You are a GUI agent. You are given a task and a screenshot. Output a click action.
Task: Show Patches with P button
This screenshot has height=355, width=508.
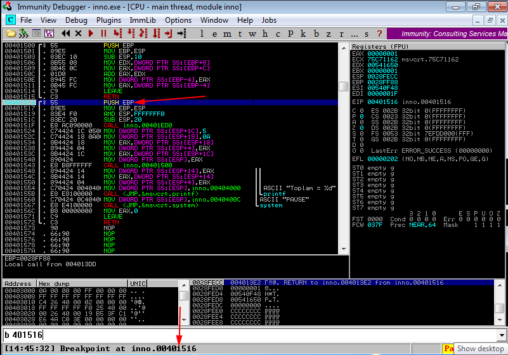click(x=290, y=34)
